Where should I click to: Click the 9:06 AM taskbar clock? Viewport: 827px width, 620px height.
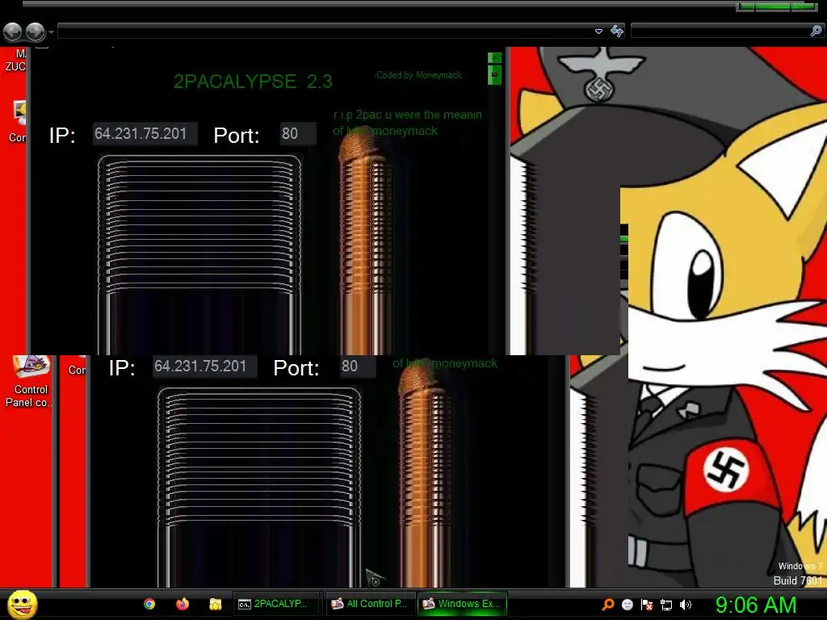pos(756,605)
